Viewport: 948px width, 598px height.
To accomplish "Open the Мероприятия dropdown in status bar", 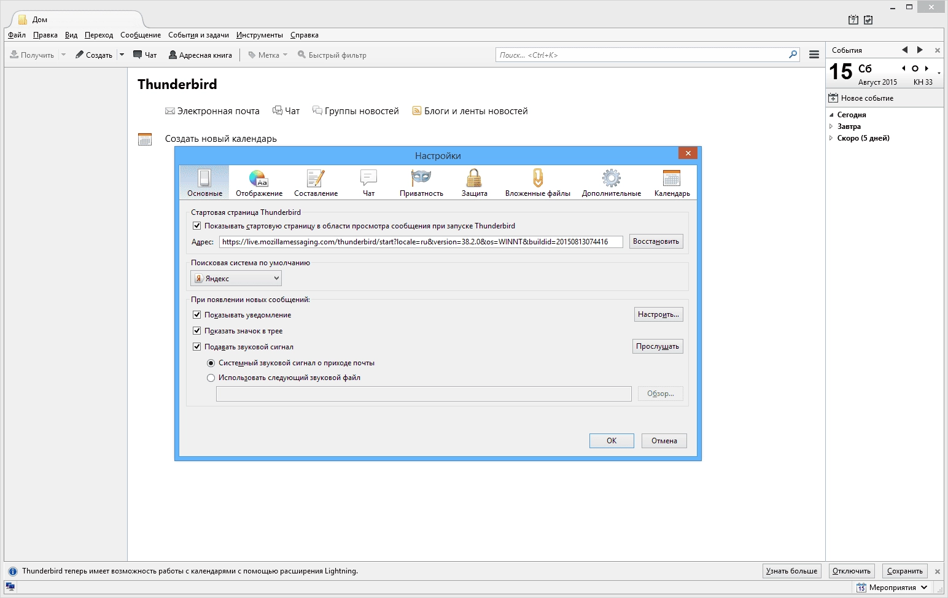I will tap(892, 588).
